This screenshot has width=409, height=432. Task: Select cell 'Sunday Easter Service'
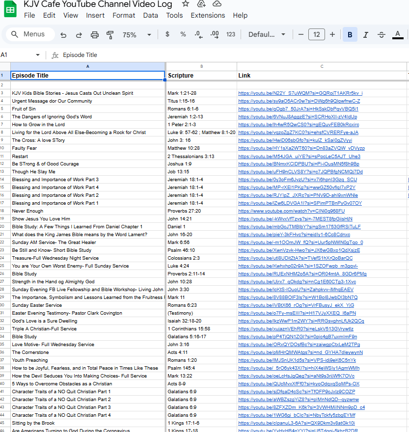tap(87, 305)
